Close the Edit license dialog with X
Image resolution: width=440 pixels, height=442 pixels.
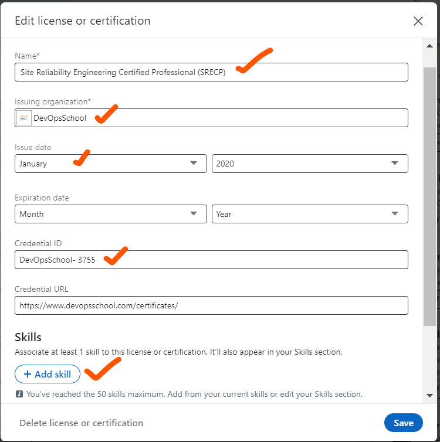418,21
